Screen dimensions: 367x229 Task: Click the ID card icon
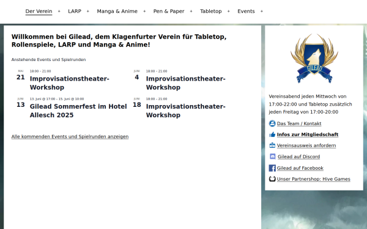pos(272,145)
